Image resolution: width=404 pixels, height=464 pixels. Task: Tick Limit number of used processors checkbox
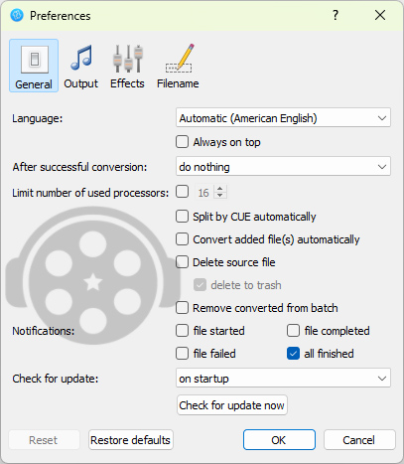183,192
